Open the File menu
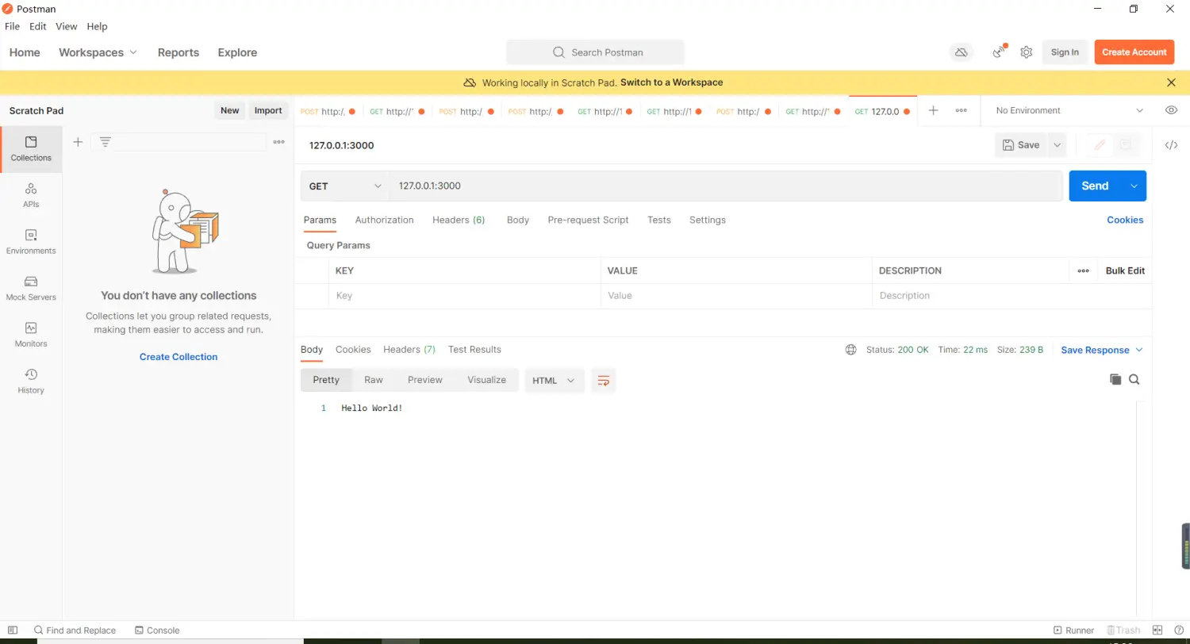Image resolution: width=1190 pixels, height=644 pixels. [x=12, y=26]
